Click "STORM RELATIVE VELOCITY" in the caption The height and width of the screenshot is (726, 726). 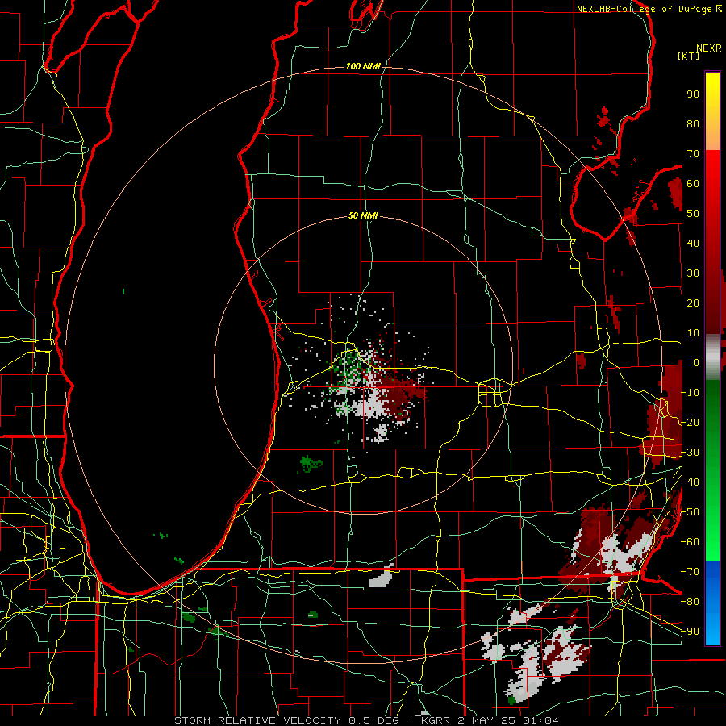[x=257, y=720]
